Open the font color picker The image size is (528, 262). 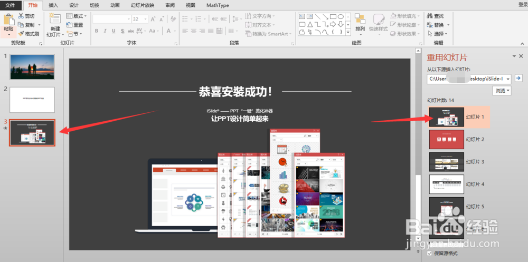click(x=171, y=31)
